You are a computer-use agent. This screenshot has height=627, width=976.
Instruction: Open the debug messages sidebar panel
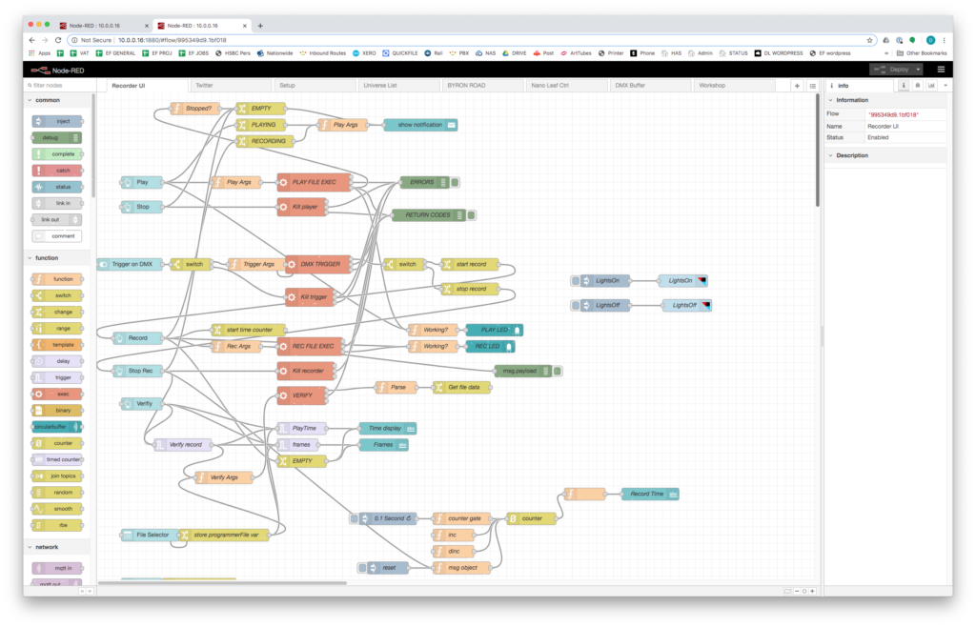click(919, 84)
